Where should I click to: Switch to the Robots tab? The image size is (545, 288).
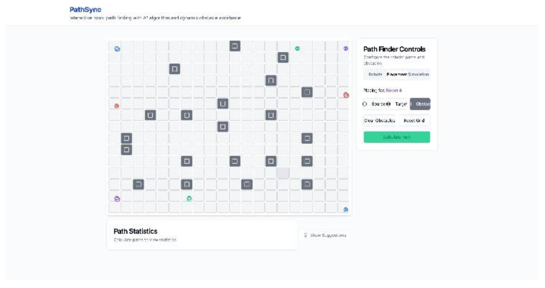[x=375, y=74]
